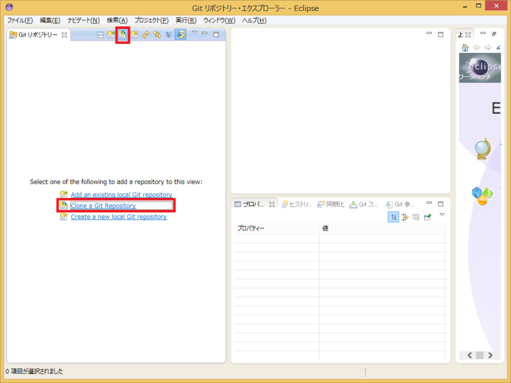Click the 値 column header

pyautogui.click(x=382, y=229)
